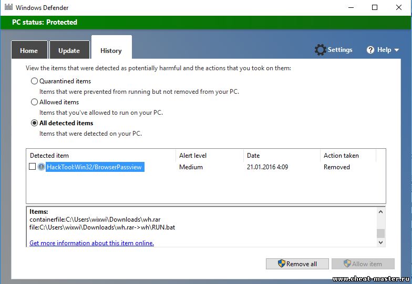Click the scroll up arrow in Items pane

click(x=380, y=212)
